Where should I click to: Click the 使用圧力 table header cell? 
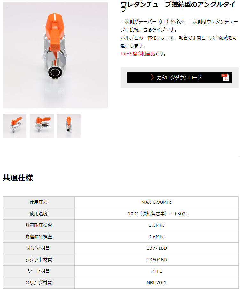39,202
